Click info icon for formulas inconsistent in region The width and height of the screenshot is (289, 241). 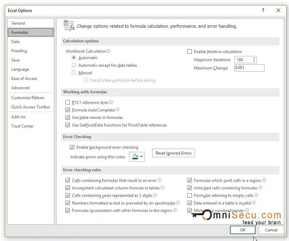(175, 210)
